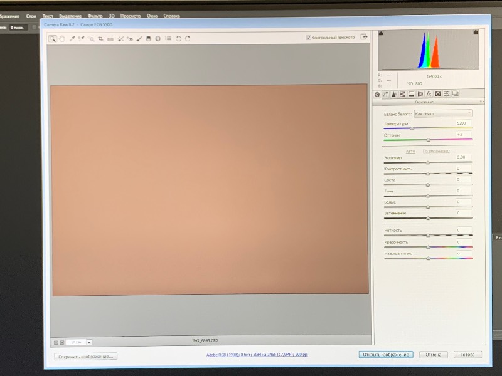Click the Контрастность slider track
Screen dimensions: 502x376
coord(428,174)
